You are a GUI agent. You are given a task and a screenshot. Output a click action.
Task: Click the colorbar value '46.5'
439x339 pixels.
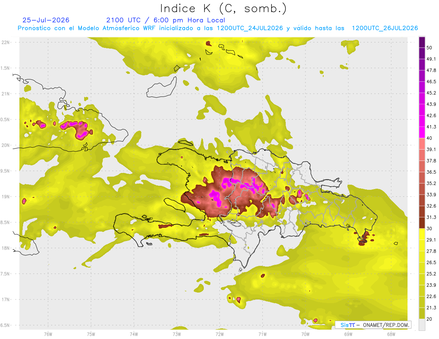(x=431, y=82)
